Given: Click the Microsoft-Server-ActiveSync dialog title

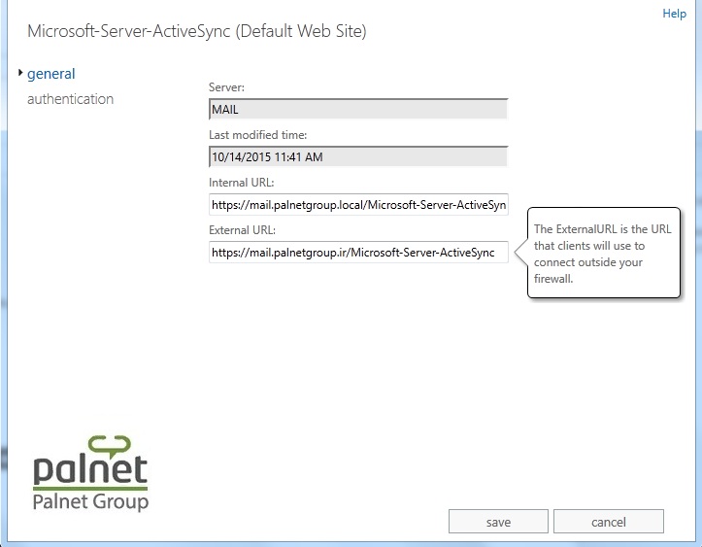Looking at the screenshot, I should coord(196,31).
